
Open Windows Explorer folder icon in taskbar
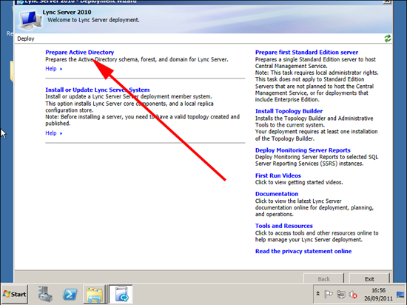click(95, 295)
